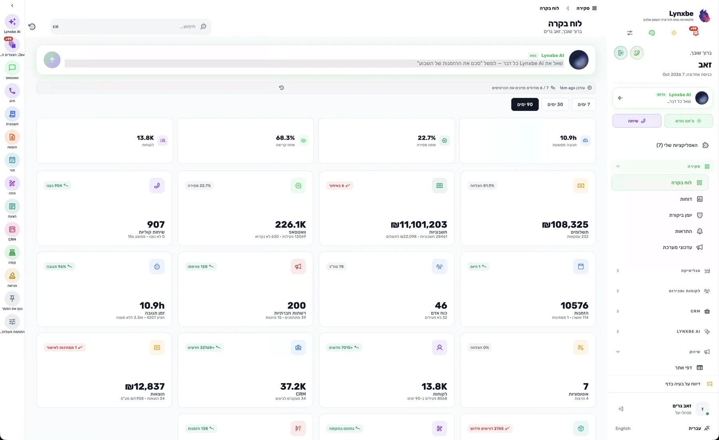Open the color palette theme icon
Image resolution: width=719 pixels, height=440 pixels.
[652, 33]
